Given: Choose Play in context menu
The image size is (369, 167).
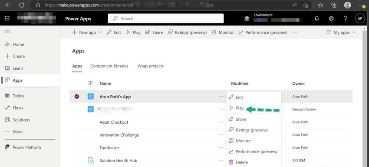Looking at the screenshot, I should (254, 108).
